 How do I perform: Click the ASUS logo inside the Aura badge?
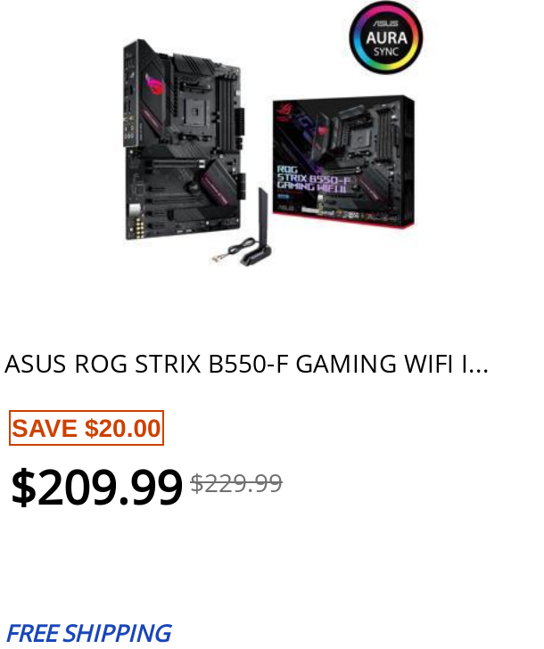click(385, 23)
